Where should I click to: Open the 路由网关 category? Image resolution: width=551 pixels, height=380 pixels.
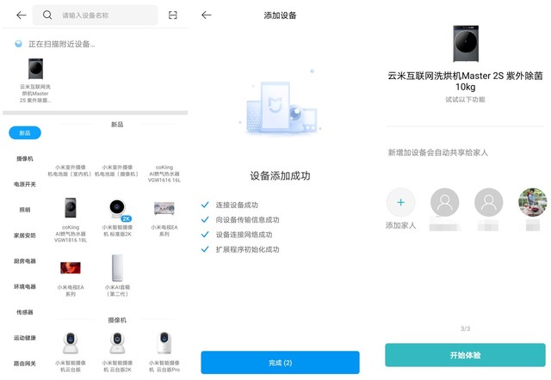coord(25,364)
